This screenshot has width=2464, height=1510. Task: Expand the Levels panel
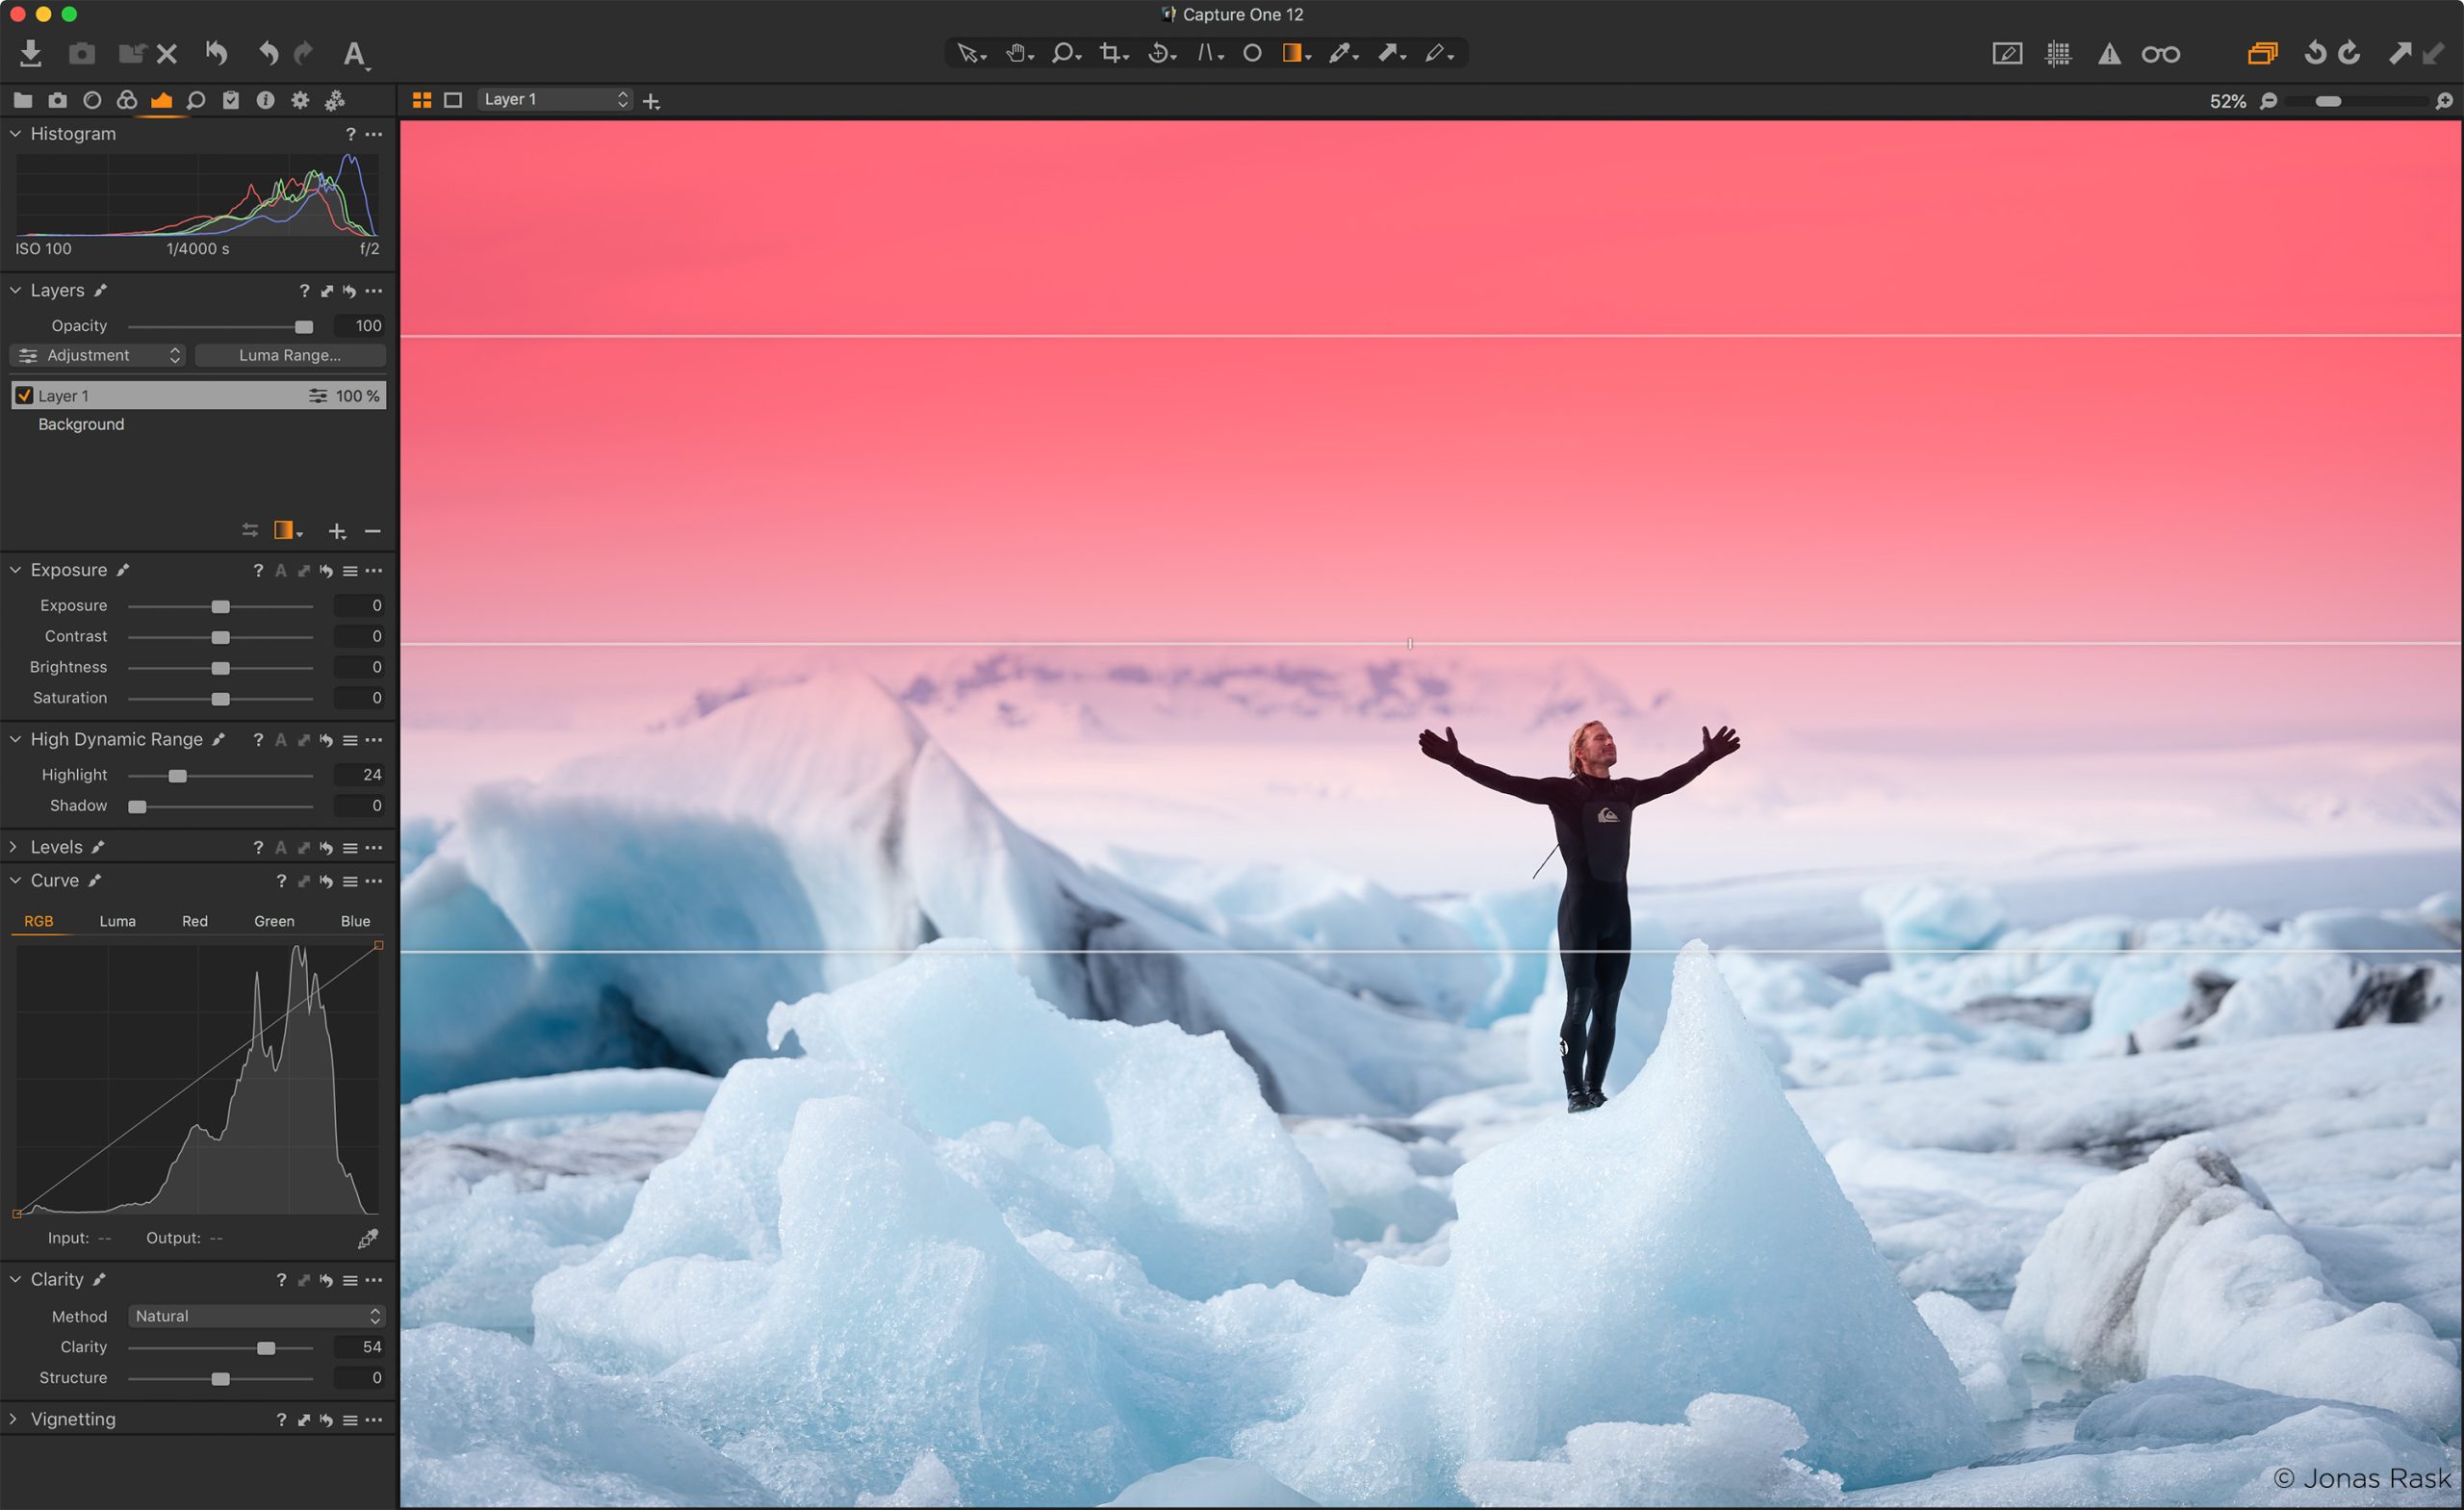point(14,846)
